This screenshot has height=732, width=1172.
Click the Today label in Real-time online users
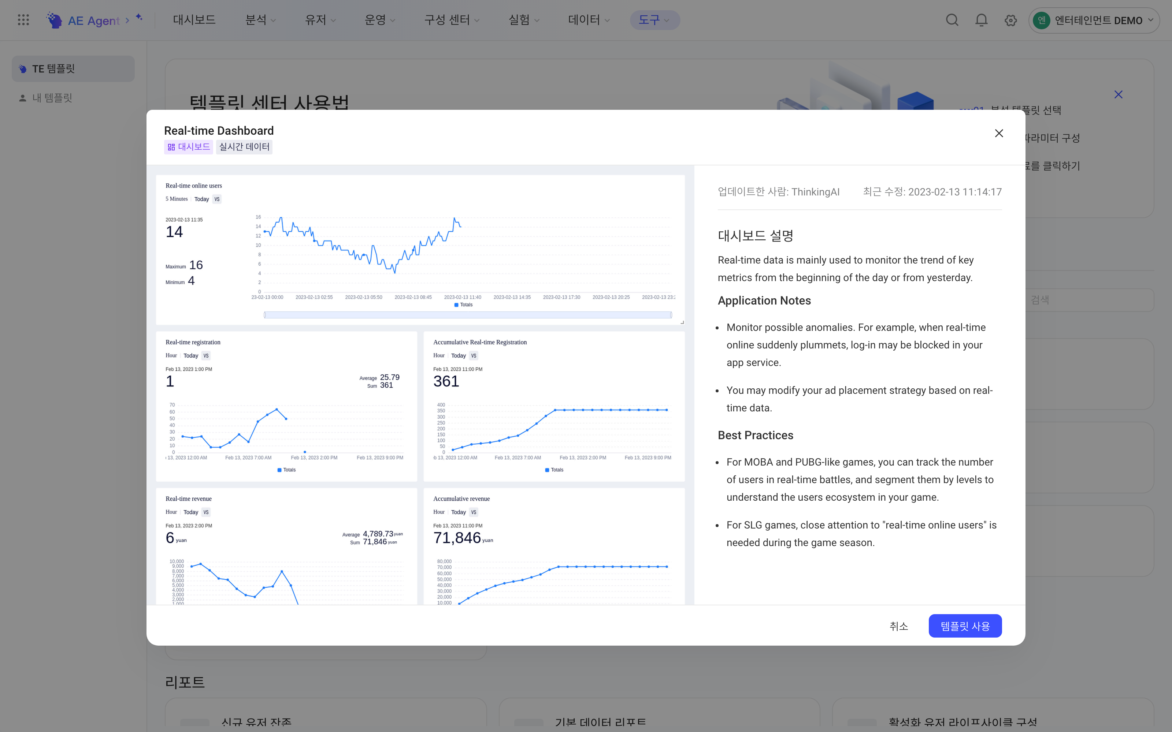click(x=201, y=199)
